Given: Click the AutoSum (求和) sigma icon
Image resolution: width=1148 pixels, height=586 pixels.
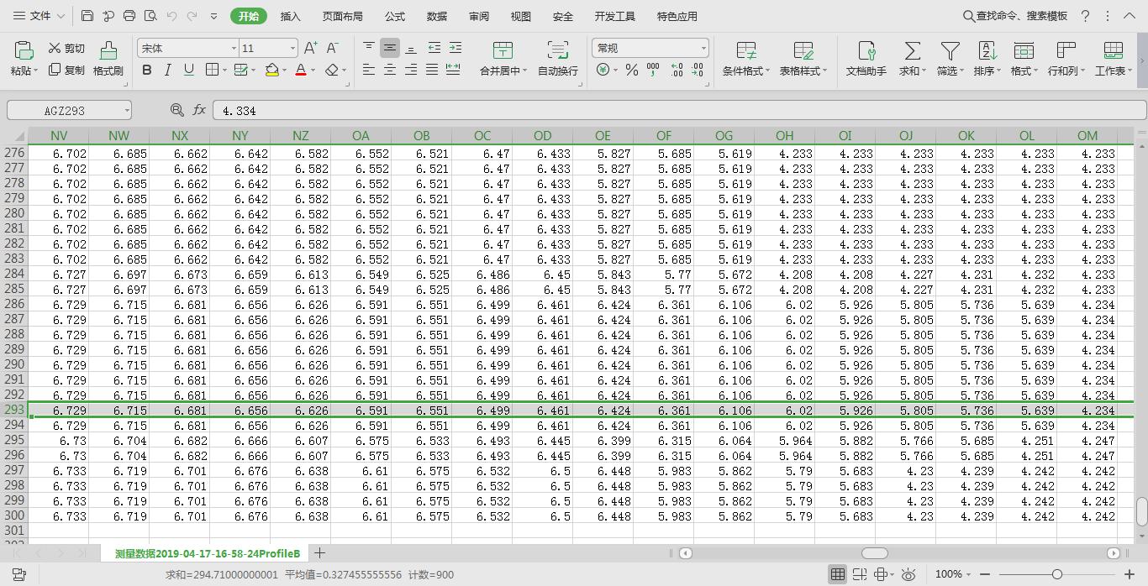Looking at the screenshot, I should [911, 51].
